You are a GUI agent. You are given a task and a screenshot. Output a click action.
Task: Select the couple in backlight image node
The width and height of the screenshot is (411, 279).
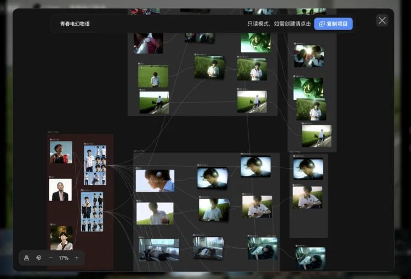309,56
